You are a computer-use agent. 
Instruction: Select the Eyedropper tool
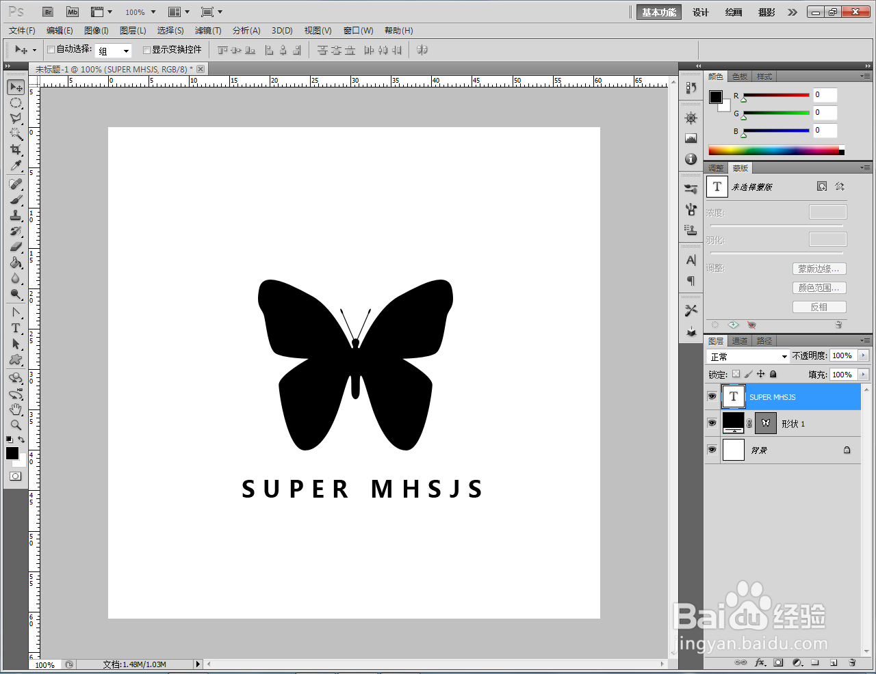tap(16, 166)
